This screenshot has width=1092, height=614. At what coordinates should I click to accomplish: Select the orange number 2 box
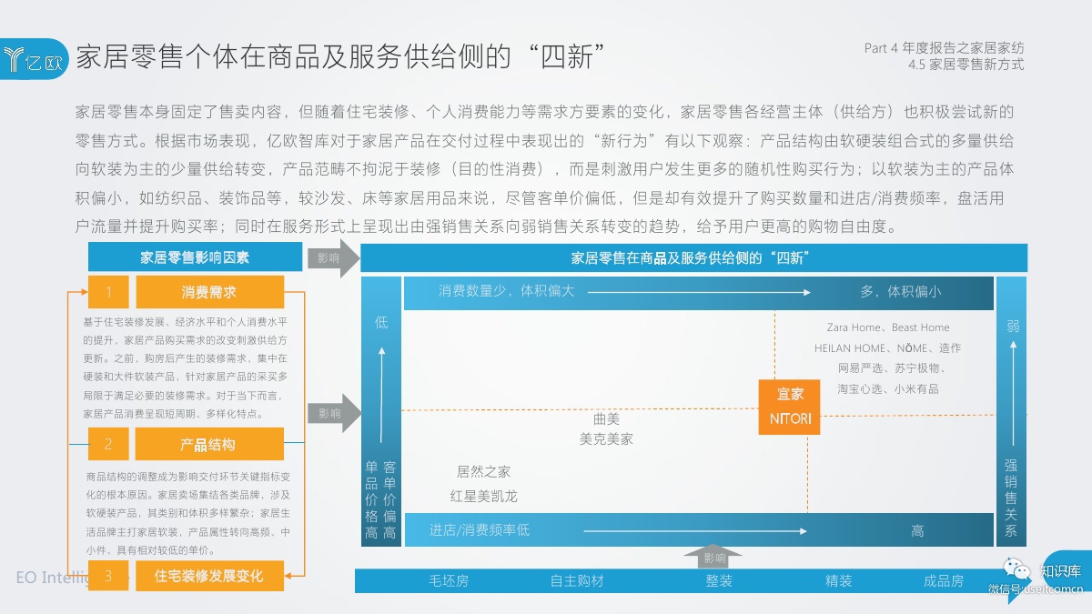108,444
